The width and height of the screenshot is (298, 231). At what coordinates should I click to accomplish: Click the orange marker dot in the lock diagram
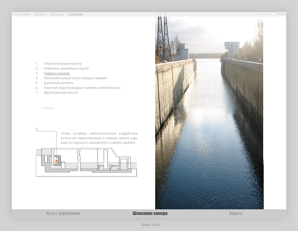coord(56,161)
